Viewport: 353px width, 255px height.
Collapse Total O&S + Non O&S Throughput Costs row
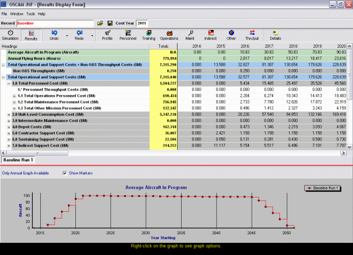(x=3, y=65)
